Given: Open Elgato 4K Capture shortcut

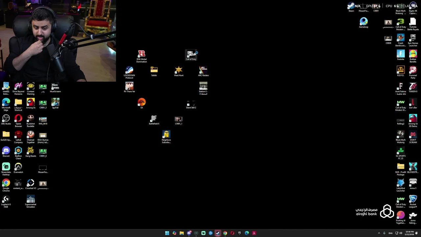Looking at the screenshot, I should click(x=413, y=8).
